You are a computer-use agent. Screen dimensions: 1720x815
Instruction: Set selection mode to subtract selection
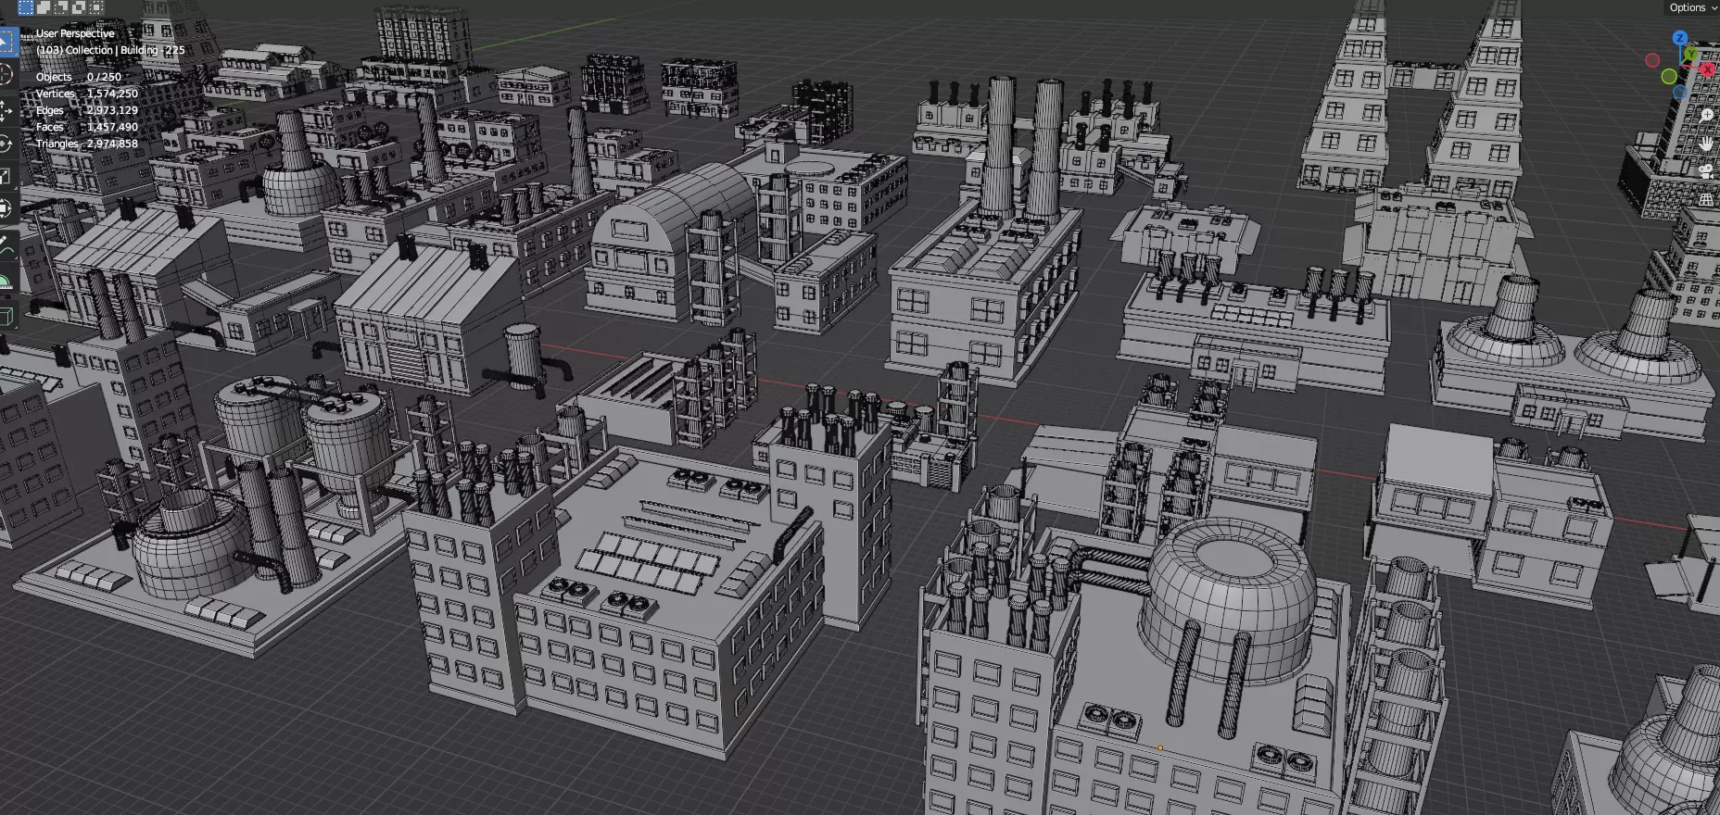pyautogui.click(x=61, y=6)
